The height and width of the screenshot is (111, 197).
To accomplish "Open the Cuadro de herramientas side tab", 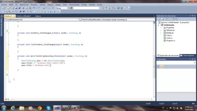I will click(1, 26).
